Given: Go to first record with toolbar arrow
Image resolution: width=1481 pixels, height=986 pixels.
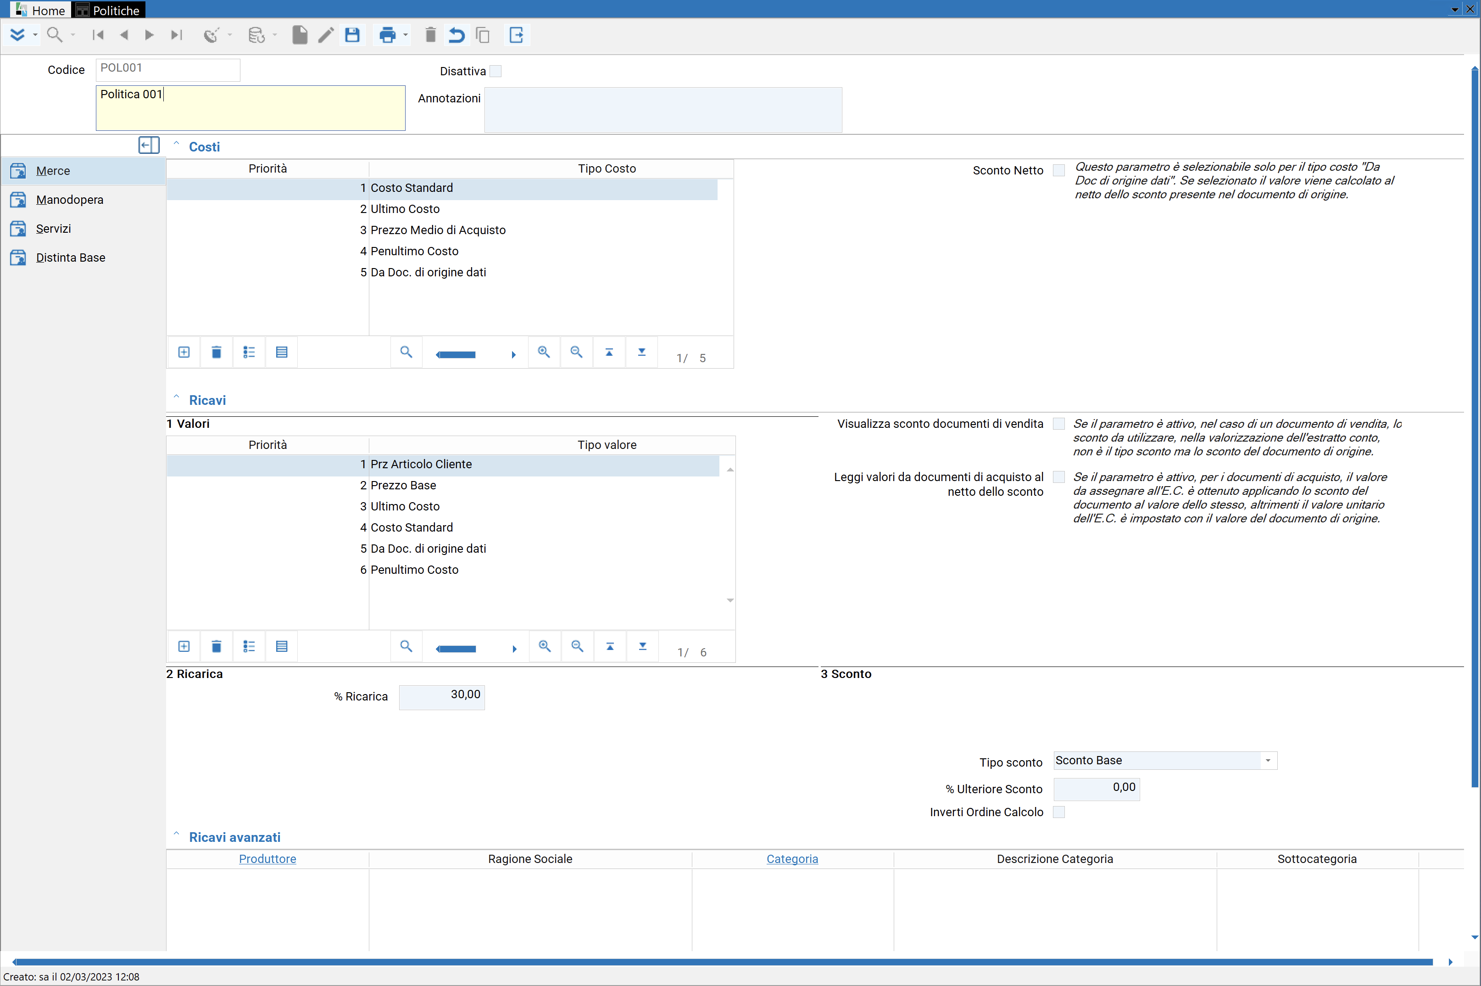Looking at the screenshot, I should pos(98,35).
